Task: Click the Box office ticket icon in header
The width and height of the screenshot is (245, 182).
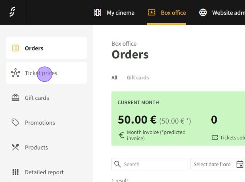Action: [x=152, y=13]
